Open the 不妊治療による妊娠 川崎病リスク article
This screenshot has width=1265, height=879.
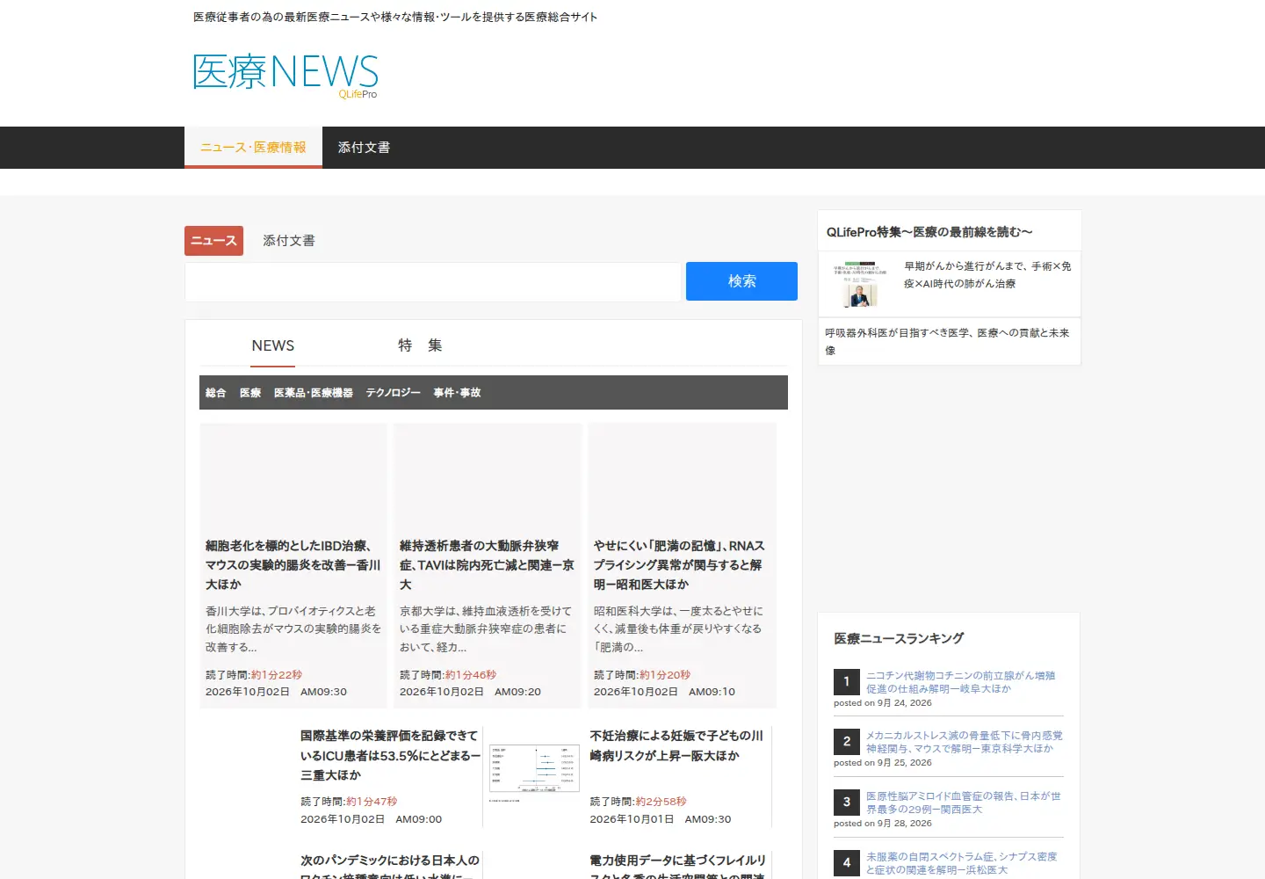click(x=677, y=745)
